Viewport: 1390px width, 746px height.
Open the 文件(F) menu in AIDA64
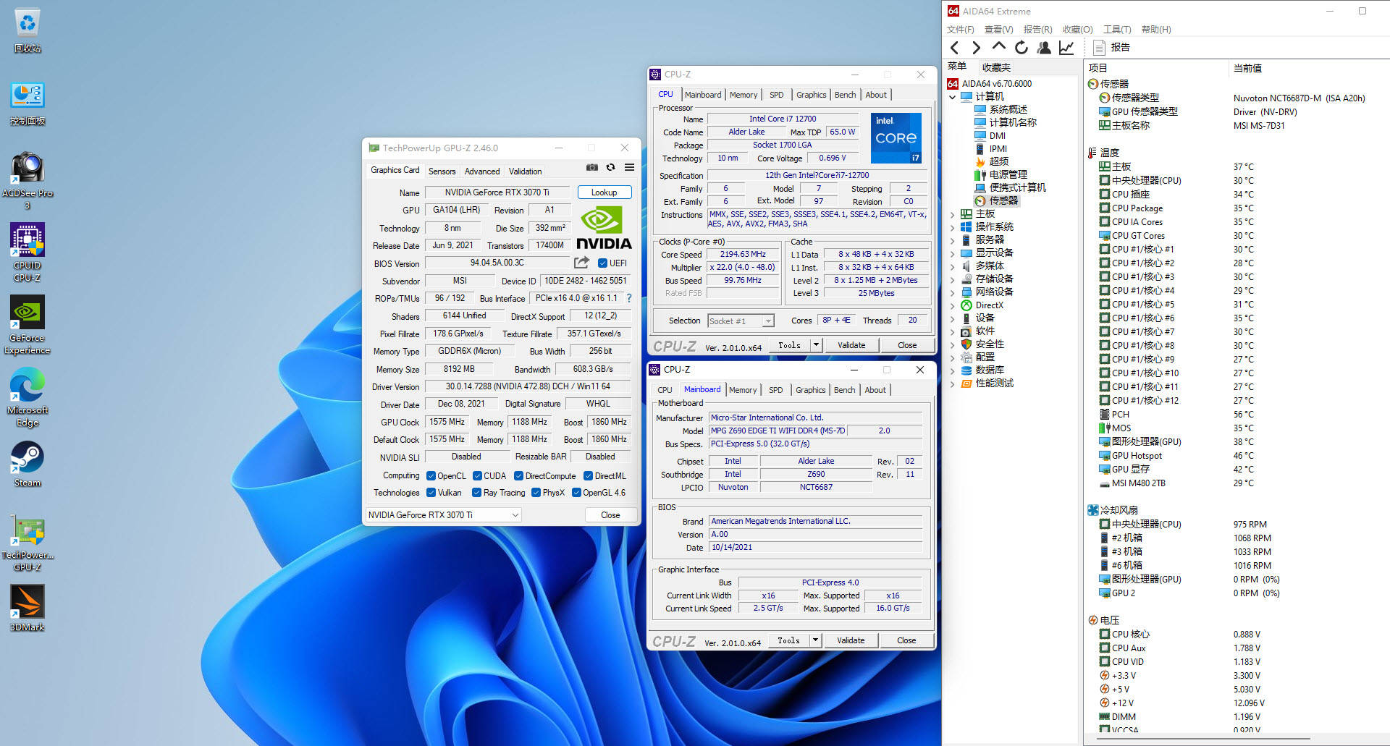961,30
